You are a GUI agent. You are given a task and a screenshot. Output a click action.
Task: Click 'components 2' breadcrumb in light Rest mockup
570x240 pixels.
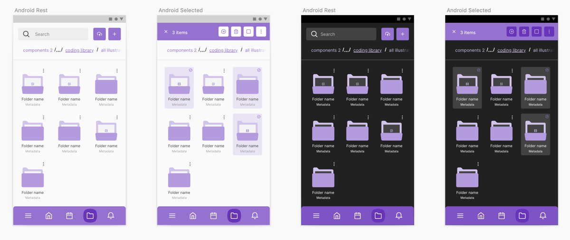(38, 50)
